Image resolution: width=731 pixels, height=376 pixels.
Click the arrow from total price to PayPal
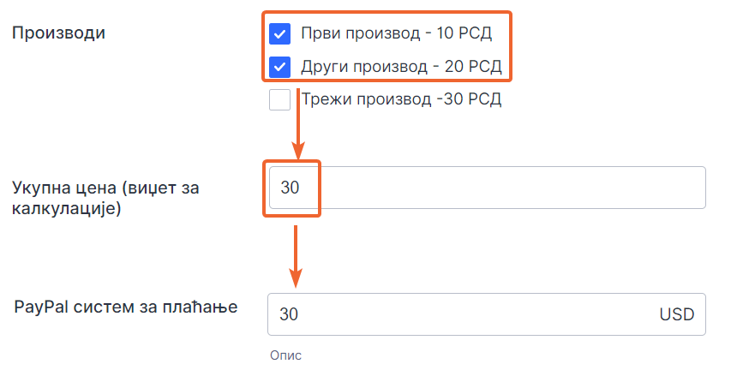[x=296, y=257]
